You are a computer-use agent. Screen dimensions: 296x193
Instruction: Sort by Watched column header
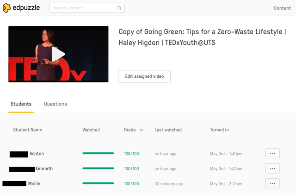tap(91, 130)
